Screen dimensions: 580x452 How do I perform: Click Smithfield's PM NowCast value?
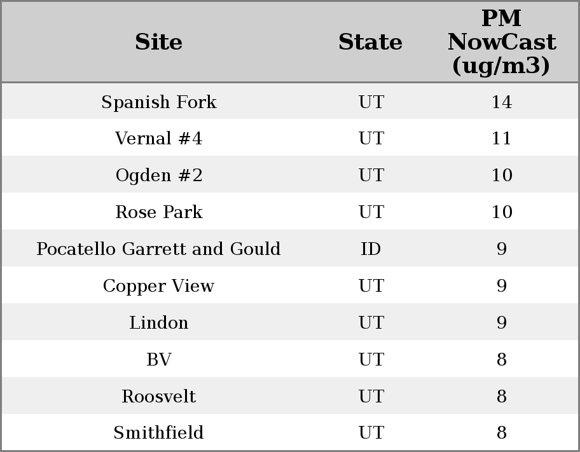(x=501, y=433)
